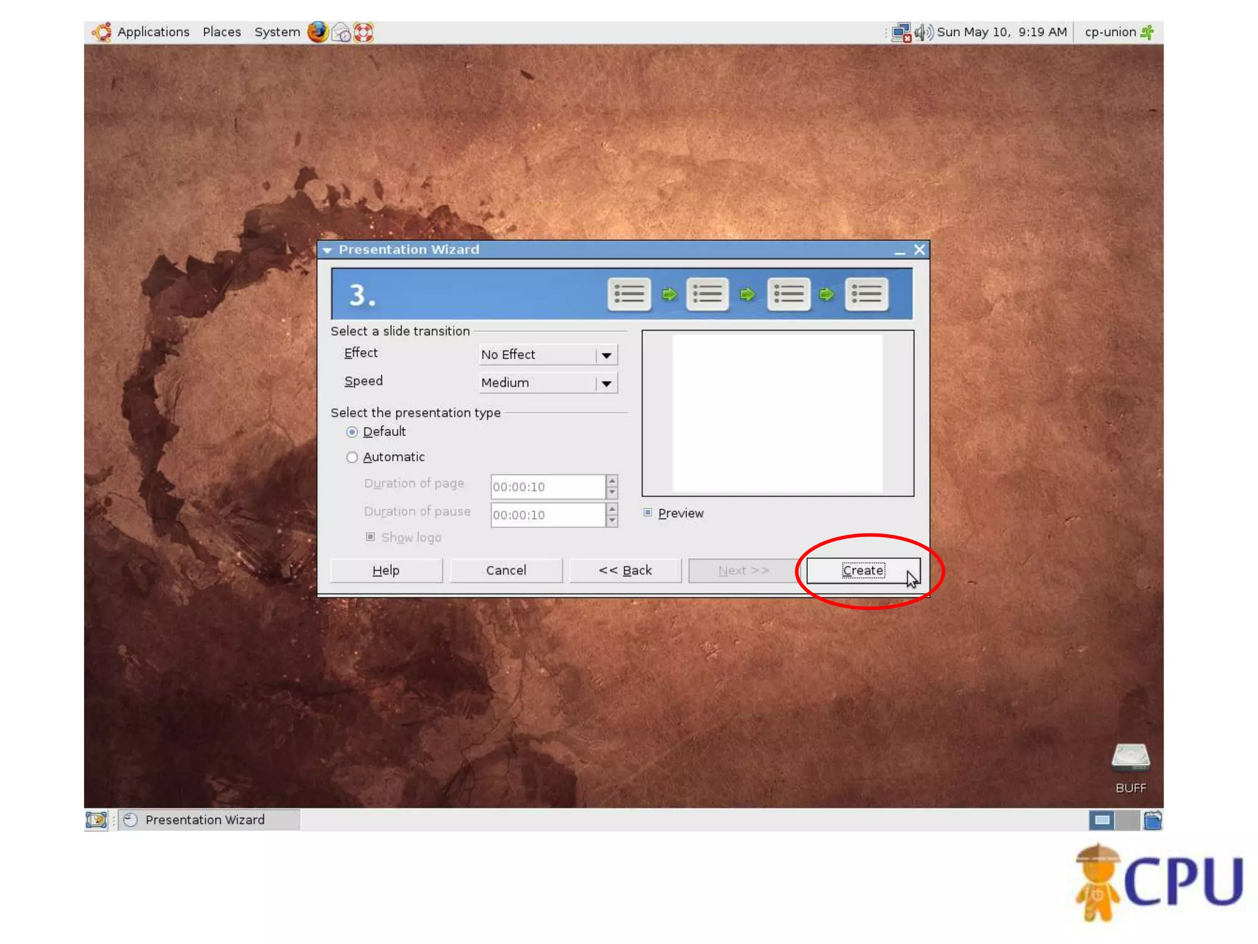Expand the wizard title bar window menu arrow
This screenshot has height=944, width=1258.
327,250
